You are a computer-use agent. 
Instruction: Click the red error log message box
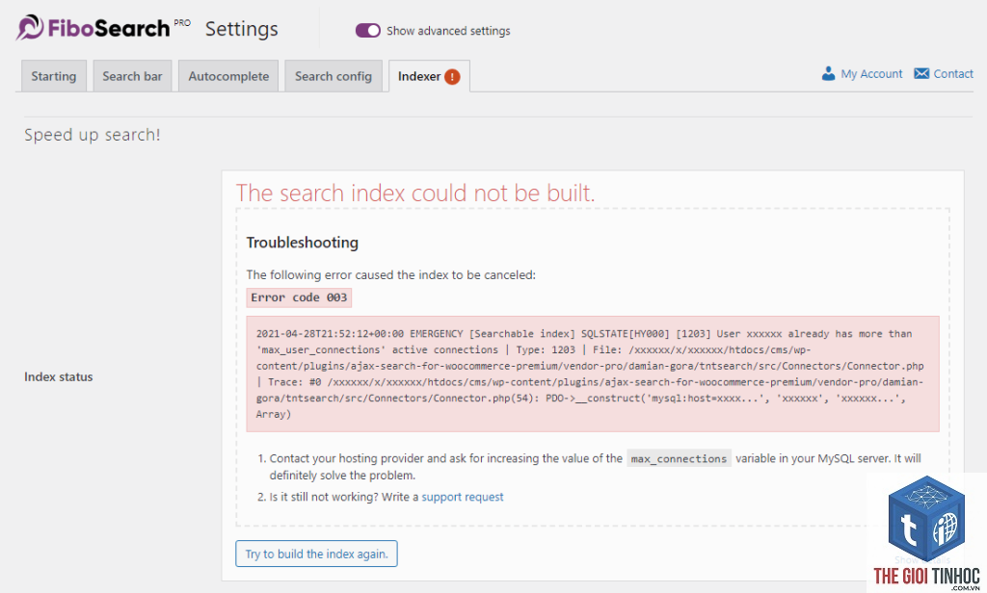click(x=593, y=374)
